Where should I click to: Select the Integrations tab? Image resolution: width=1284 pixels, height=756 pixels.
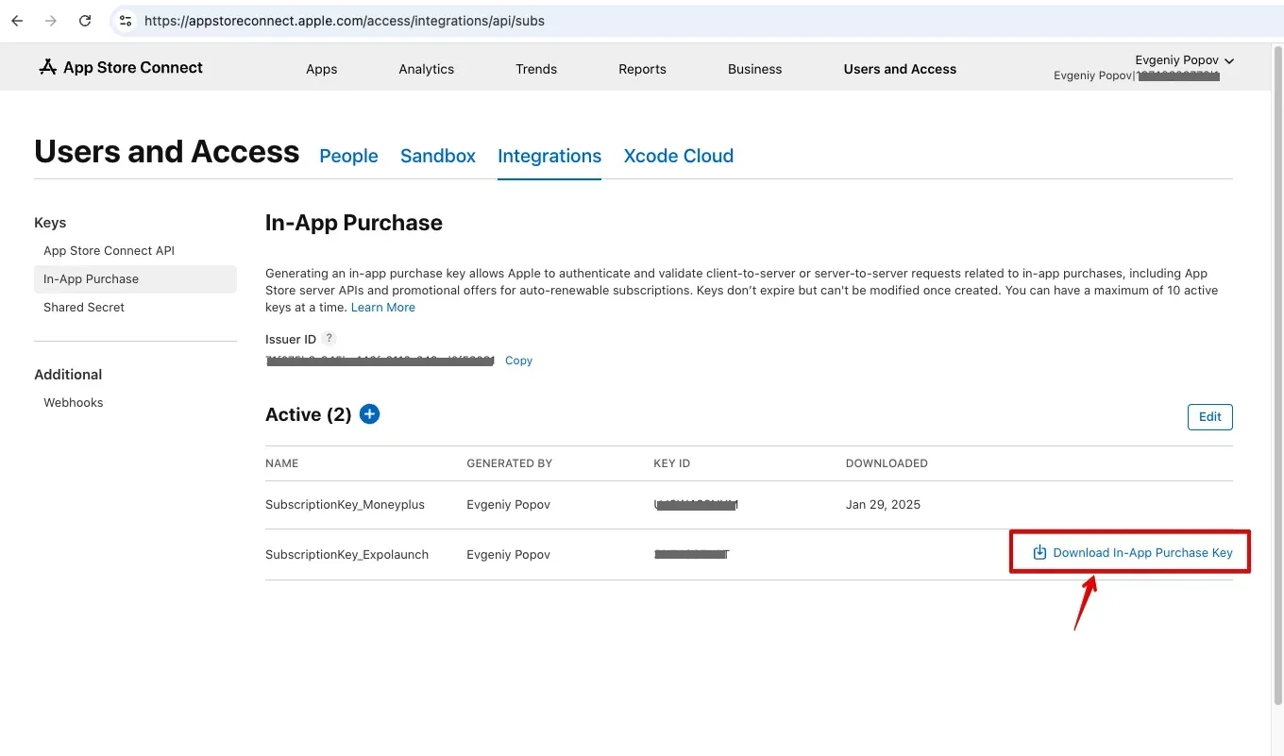pos(549,156)
